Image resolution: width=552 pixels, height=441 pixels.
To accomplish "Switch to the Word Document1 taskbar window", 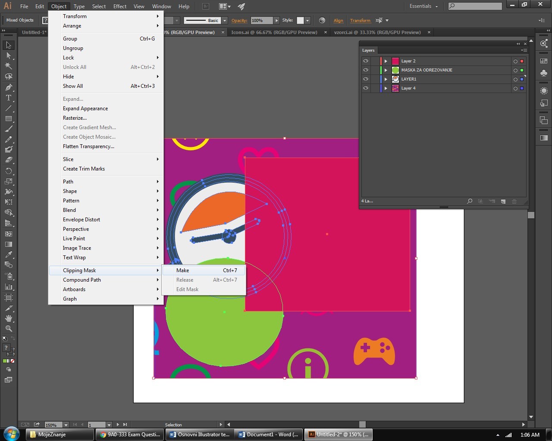I will point(268,435).
